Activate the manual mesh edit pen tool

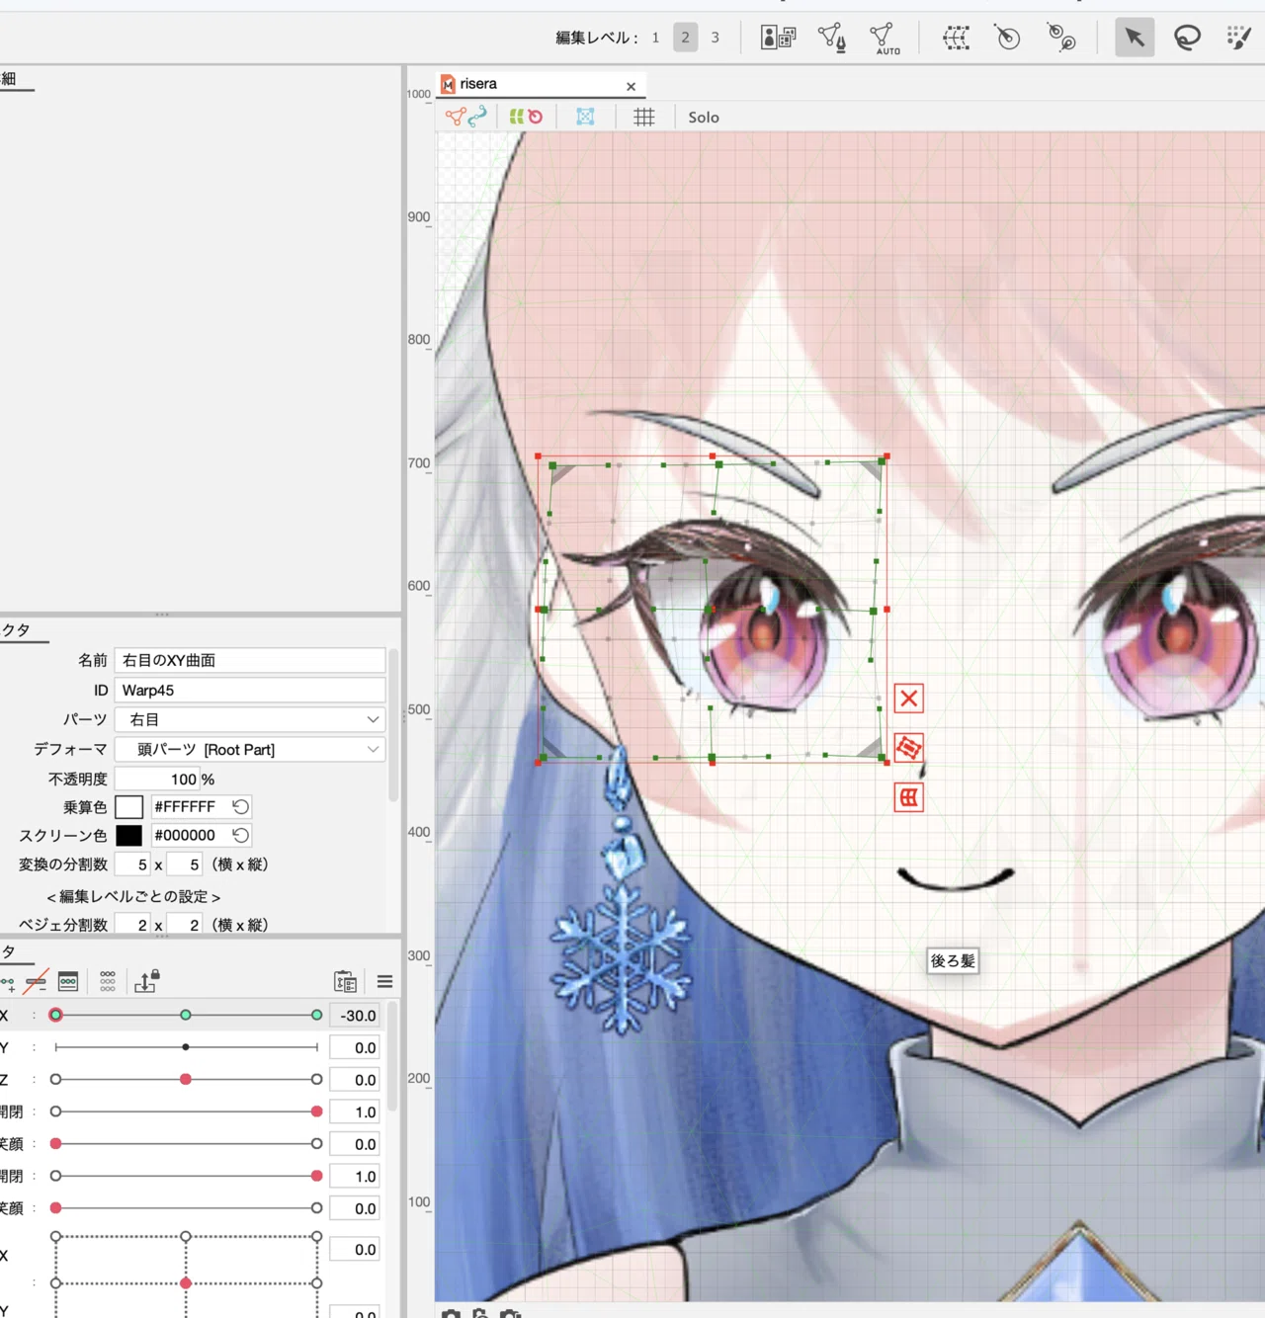(x=832, y=38)
